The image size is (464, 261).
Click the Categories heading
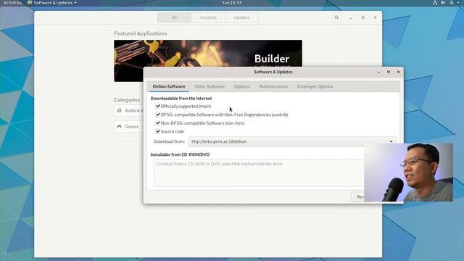(127, 100)
